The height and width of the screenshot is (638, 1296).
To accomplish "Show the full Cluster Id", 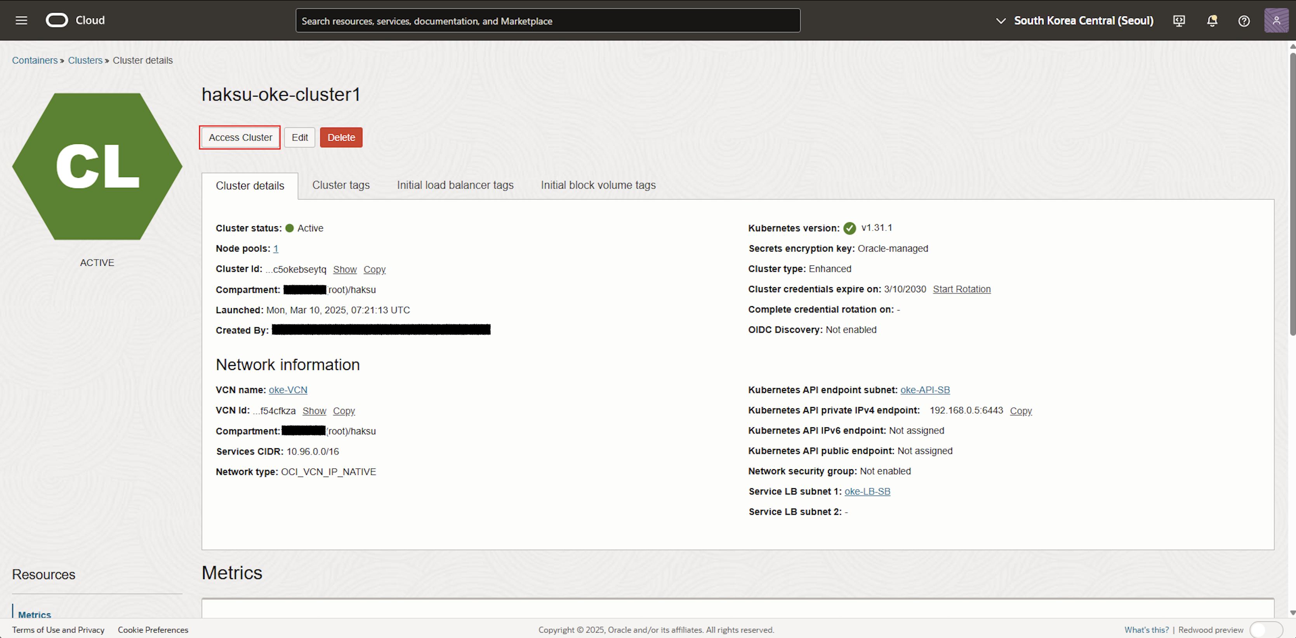I will point(345,269).
